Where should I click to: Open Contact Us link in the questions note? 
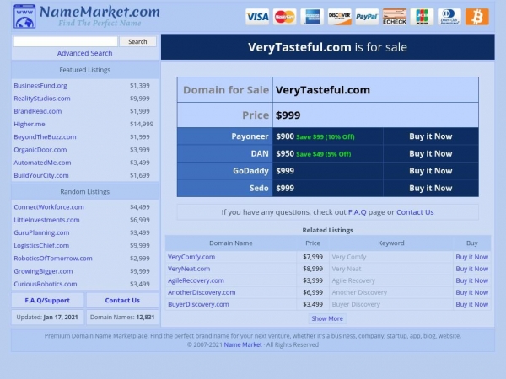point(415,212)
